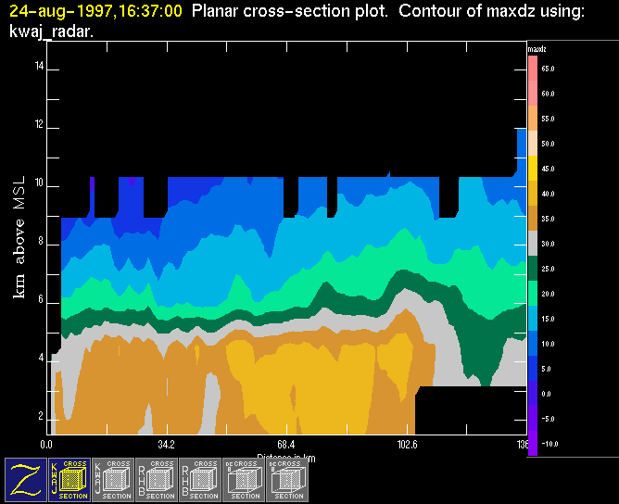
Task: Click the yellow timestamp 24-aug-1997,16:37:00
Action: (93, 12)
